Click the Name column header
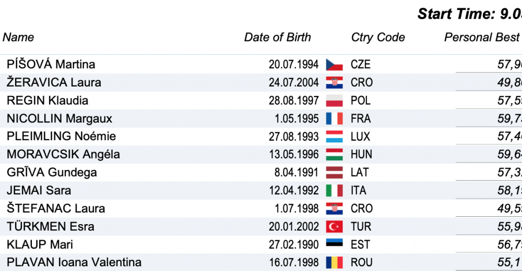This screenshot has height=271, width=522. pyautogui.click(x=18, y=38)
